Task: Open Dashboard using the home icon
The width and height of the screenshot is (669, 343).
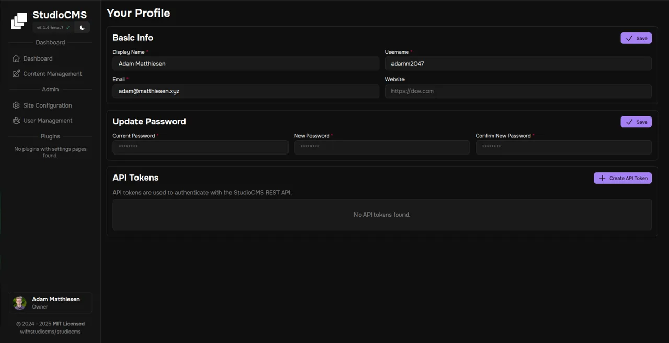Action: 16,58
